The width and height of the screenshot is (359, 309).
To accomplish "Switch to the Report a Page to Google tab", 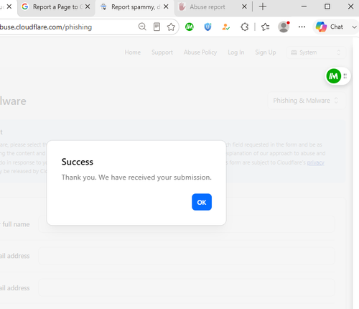I will 56,7.
